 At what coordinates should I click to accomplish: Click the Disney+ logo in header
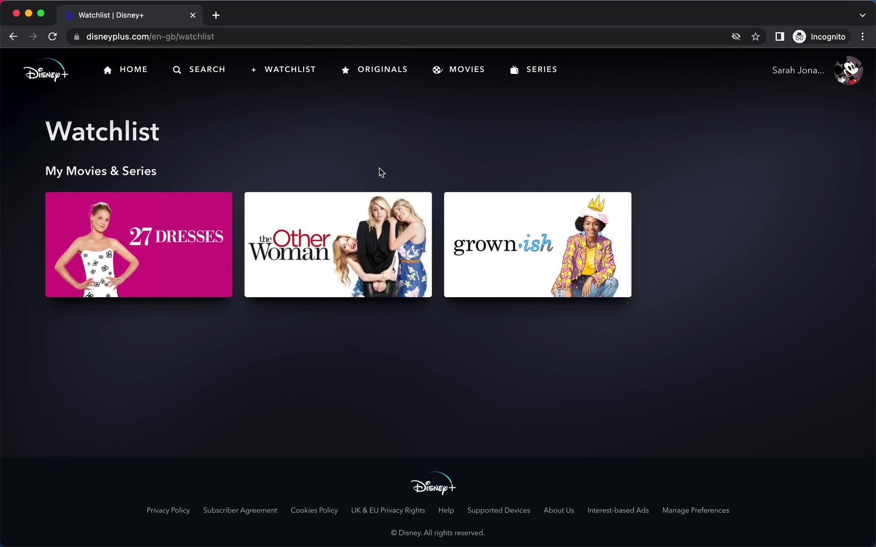pos(46,70)
